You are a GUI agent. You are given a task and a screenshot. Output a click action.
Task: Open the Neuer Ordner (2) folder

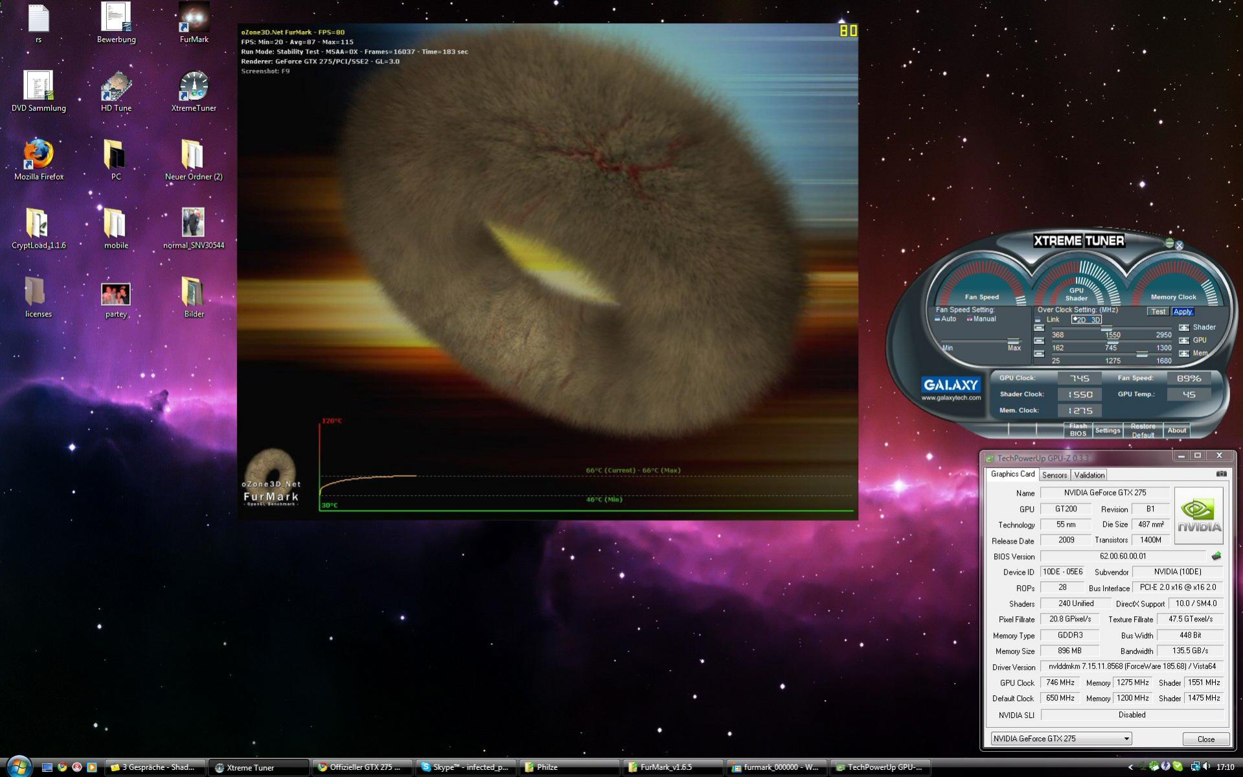[194, 159]
